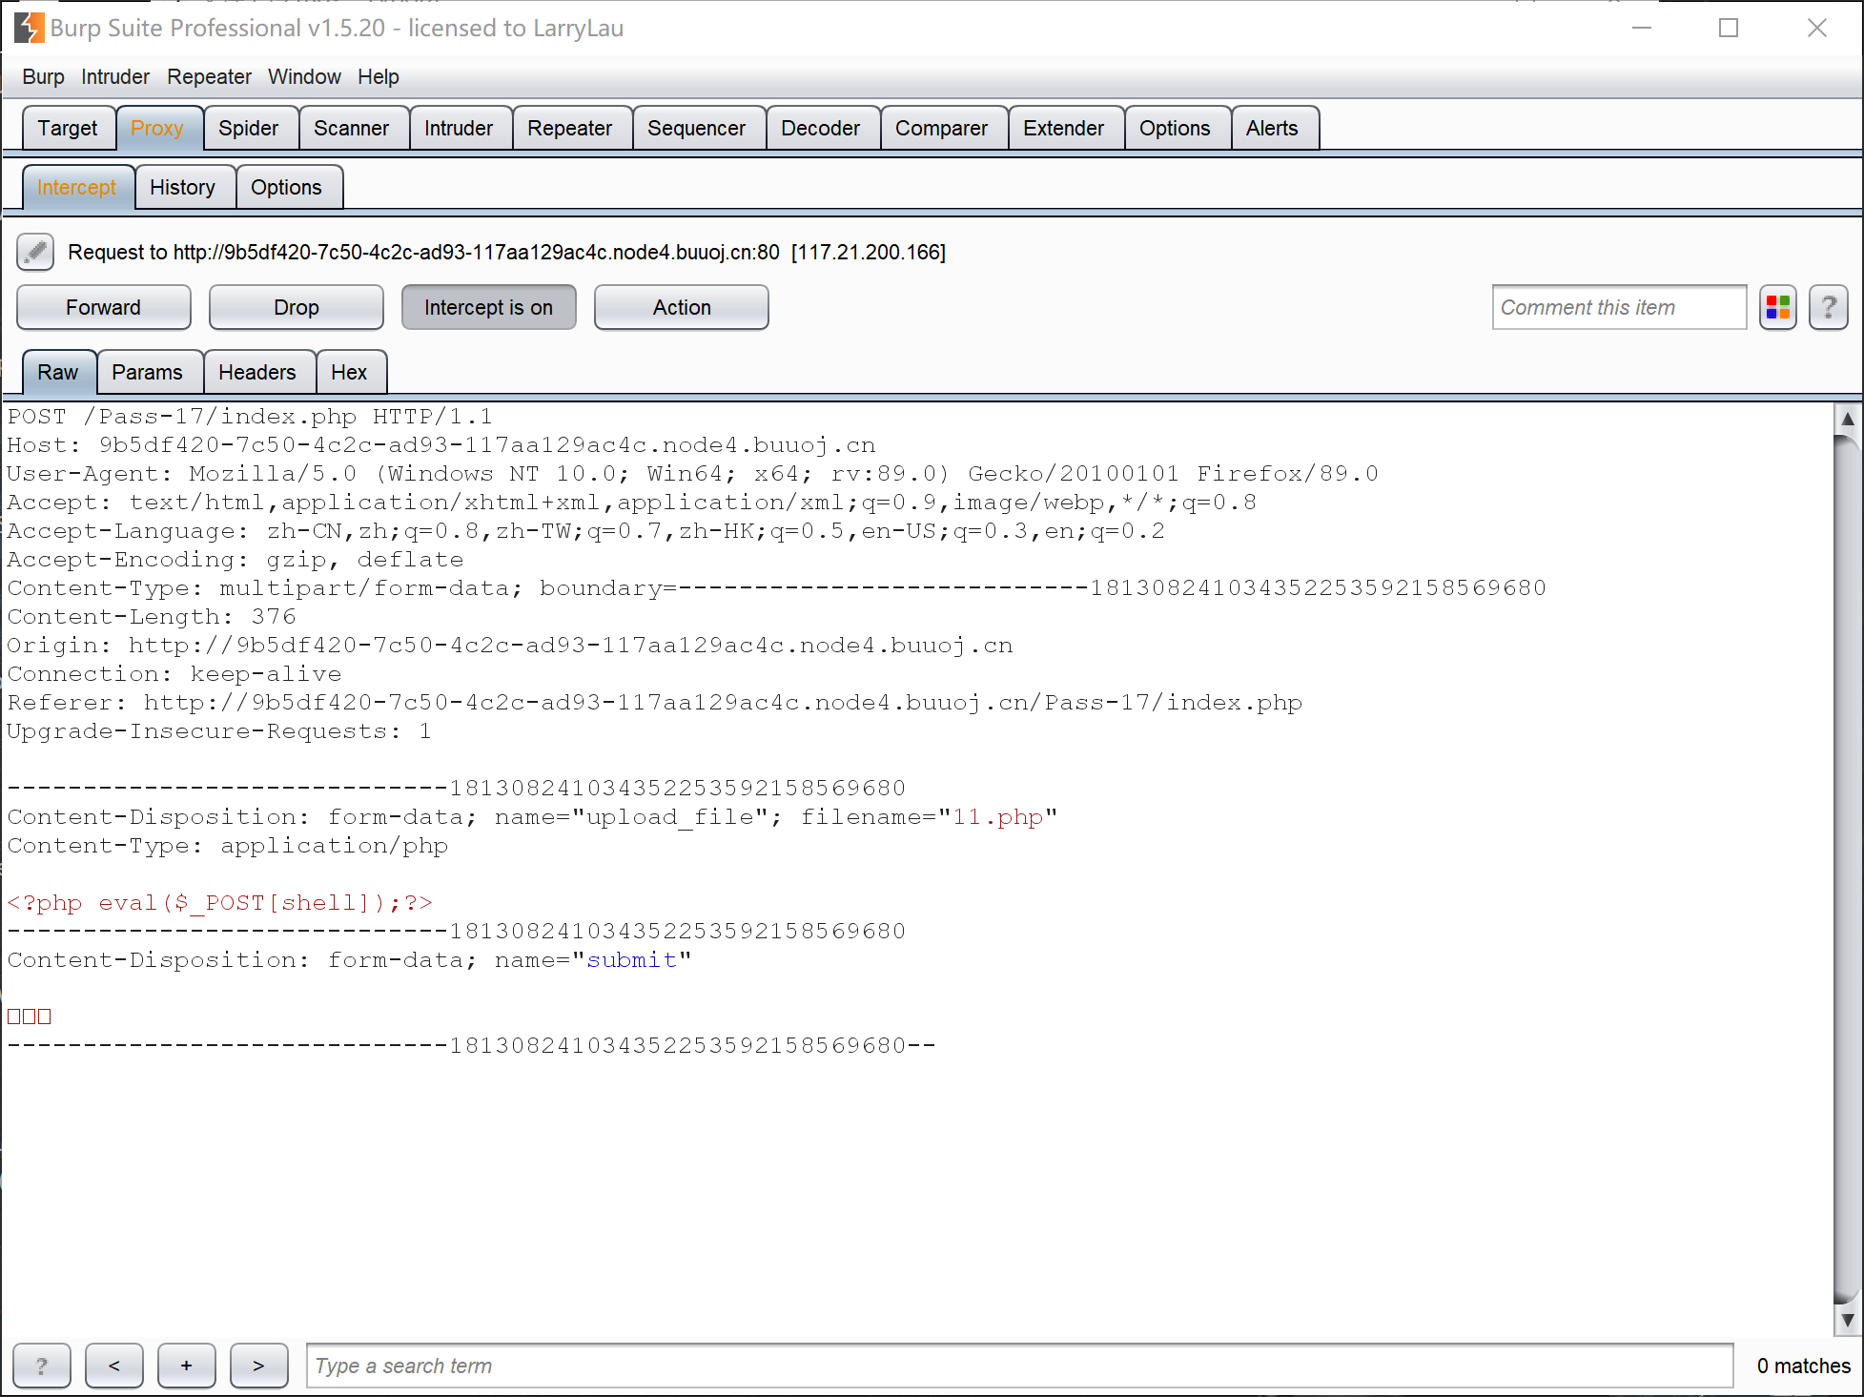Switch to the Extender tab
Viewport: 1864px width, 1397px height.
point(1064,128)
